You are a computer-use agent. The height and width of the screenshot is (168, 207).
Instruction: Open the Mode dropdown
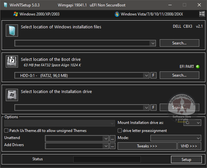[176, 138]
